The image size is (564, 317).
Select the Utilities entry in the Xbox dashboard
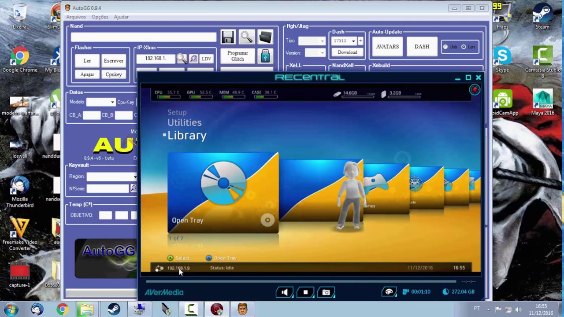[184, 123]
